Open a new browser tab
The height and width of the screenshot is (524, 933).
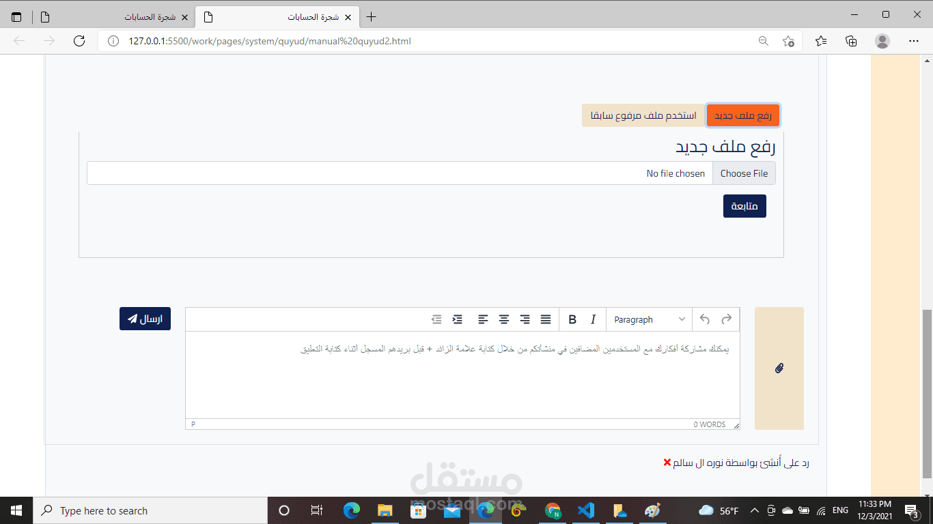point(371,17)
